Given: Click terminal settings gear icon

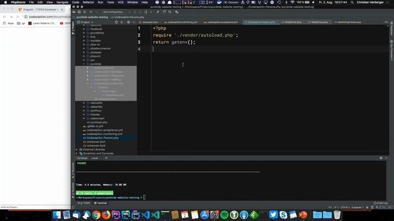Looking at the screenshot, I should (x=381, y=158).
